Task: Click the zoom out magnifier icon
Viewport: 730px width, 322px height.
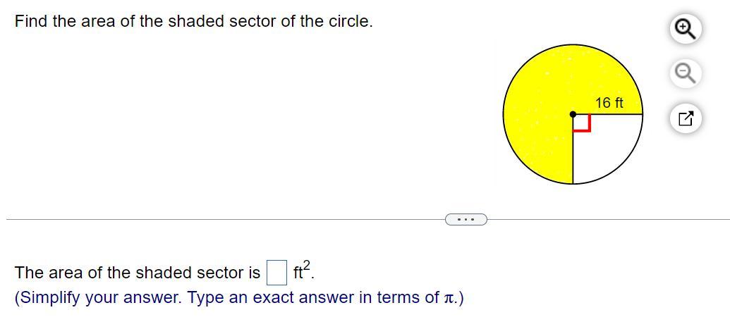Action: (x=684, y=73)
